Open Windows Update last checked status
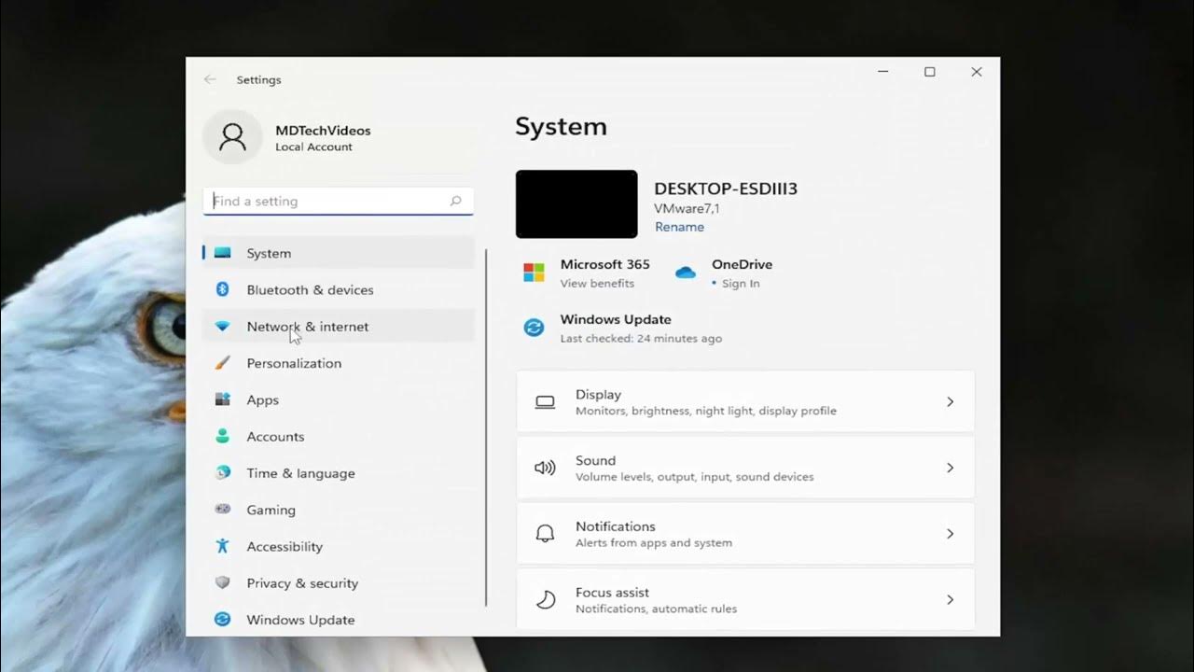Screen dimensions: 1194x672 [x=641, y=339]
